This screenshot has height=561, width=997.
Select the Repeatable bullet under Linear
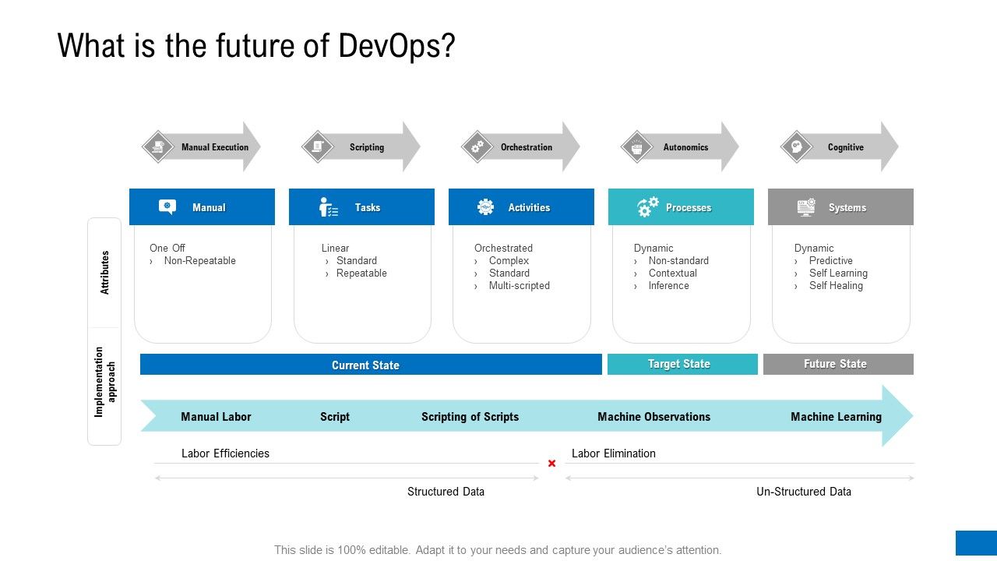pos(361,273)
